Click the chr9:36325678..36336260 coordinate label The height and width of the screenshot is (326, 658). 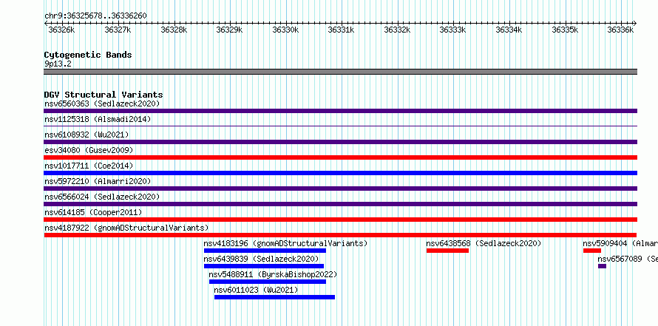click(x=95, y=16)
